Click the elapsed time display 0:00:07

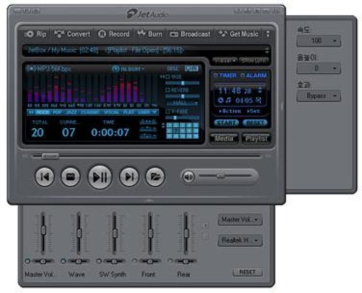(x=110, y=132)
